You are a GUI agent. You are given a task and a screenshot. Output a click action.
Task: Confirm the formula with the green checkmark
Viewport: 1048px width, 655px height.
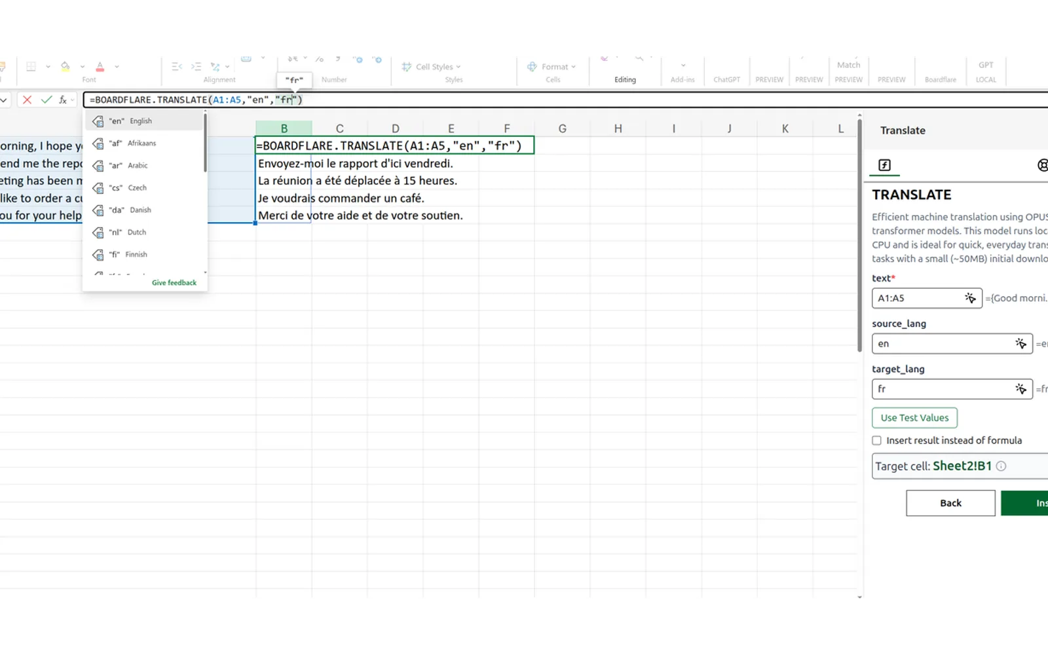(46, 100)
